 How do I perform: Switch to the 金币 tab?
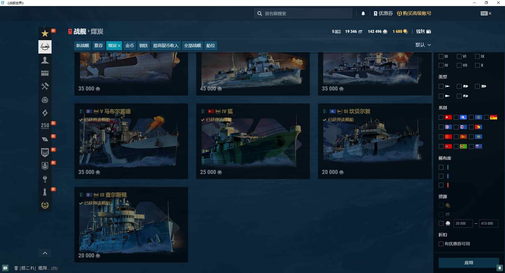(x=129, y=45)
